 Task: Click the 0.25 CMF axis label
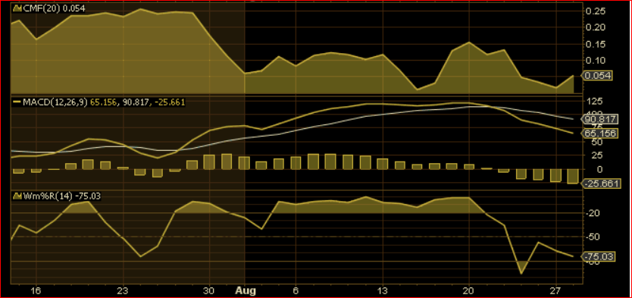pos(595,11)
